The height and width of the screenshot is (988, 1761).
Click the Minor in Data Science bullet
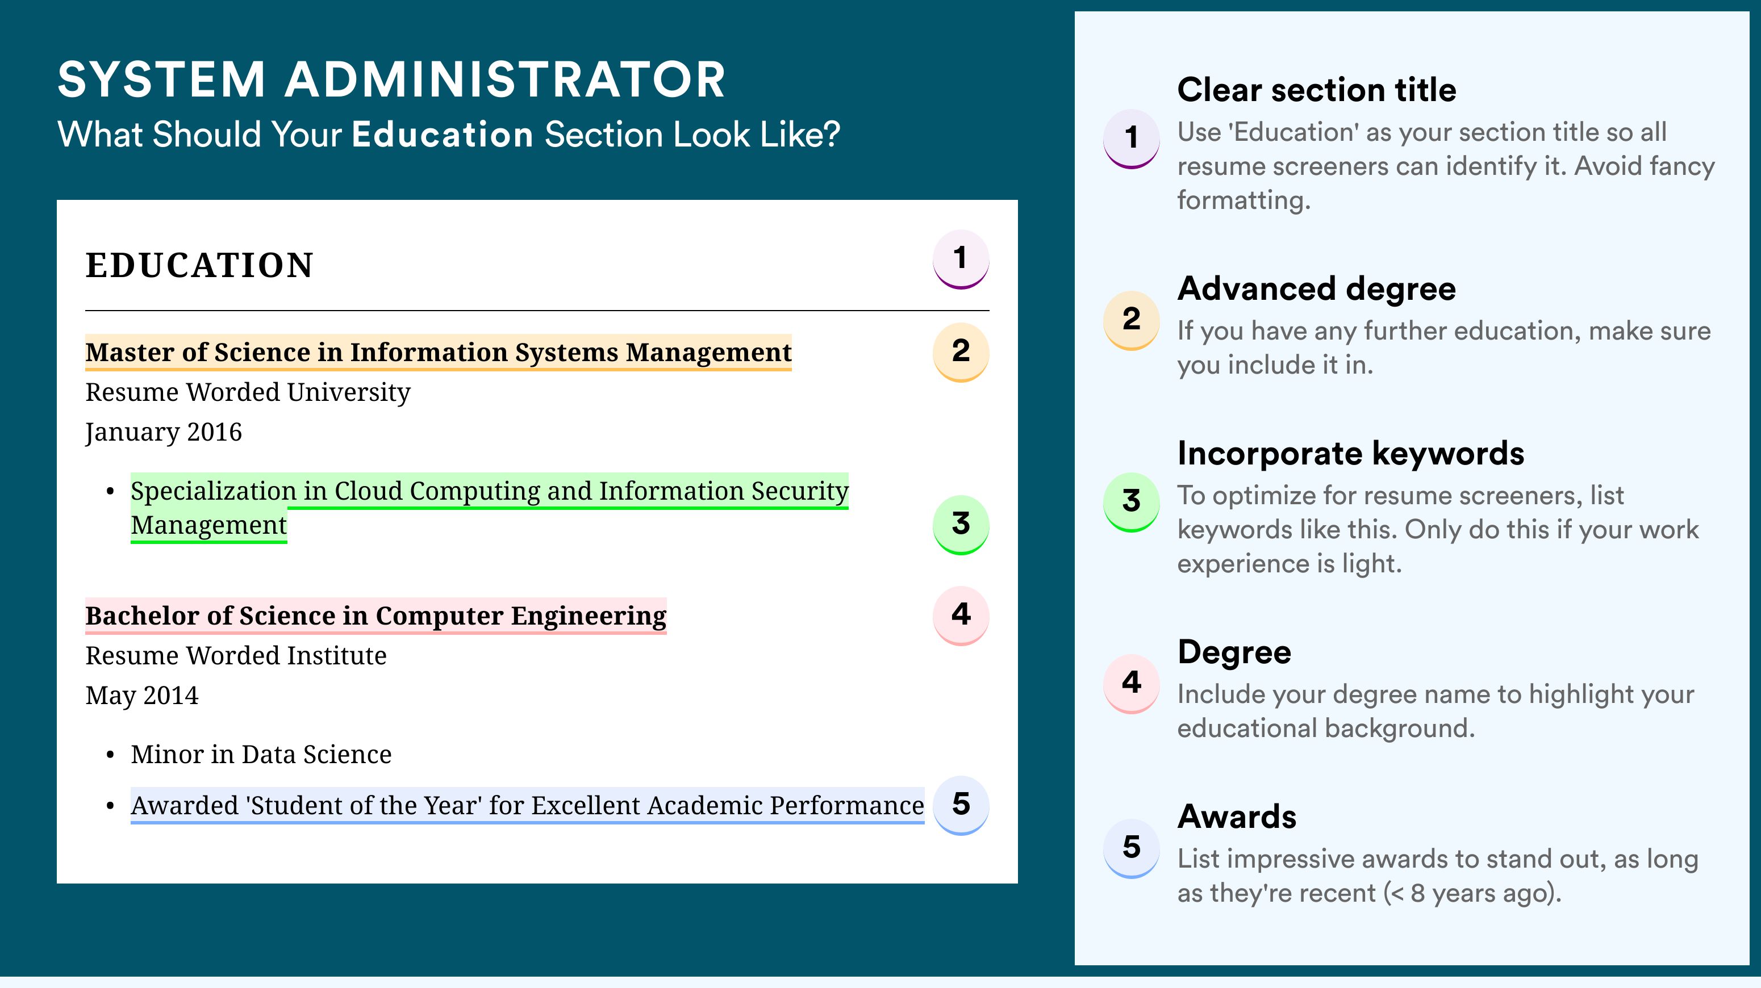(261, 754)
